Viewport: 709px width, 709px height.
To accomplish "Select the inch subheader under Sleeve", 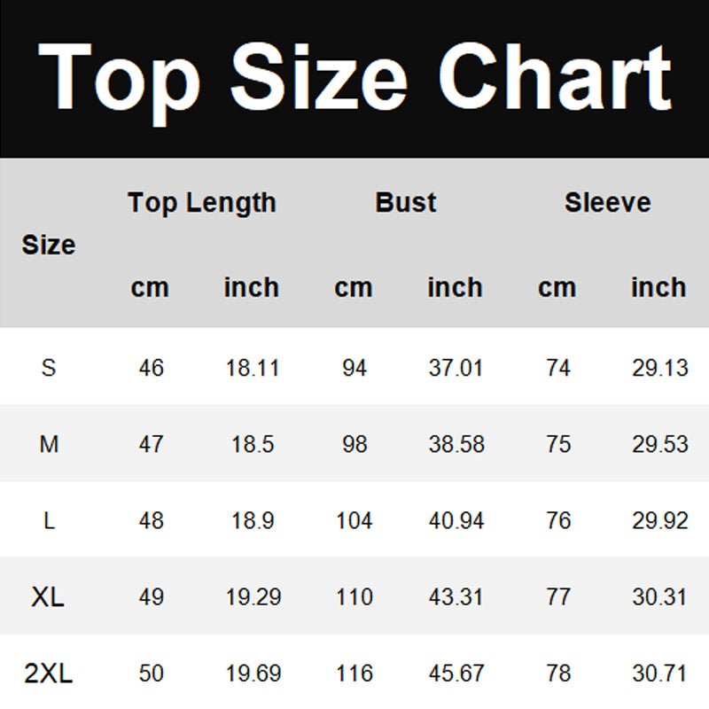I will coord(658,288).
